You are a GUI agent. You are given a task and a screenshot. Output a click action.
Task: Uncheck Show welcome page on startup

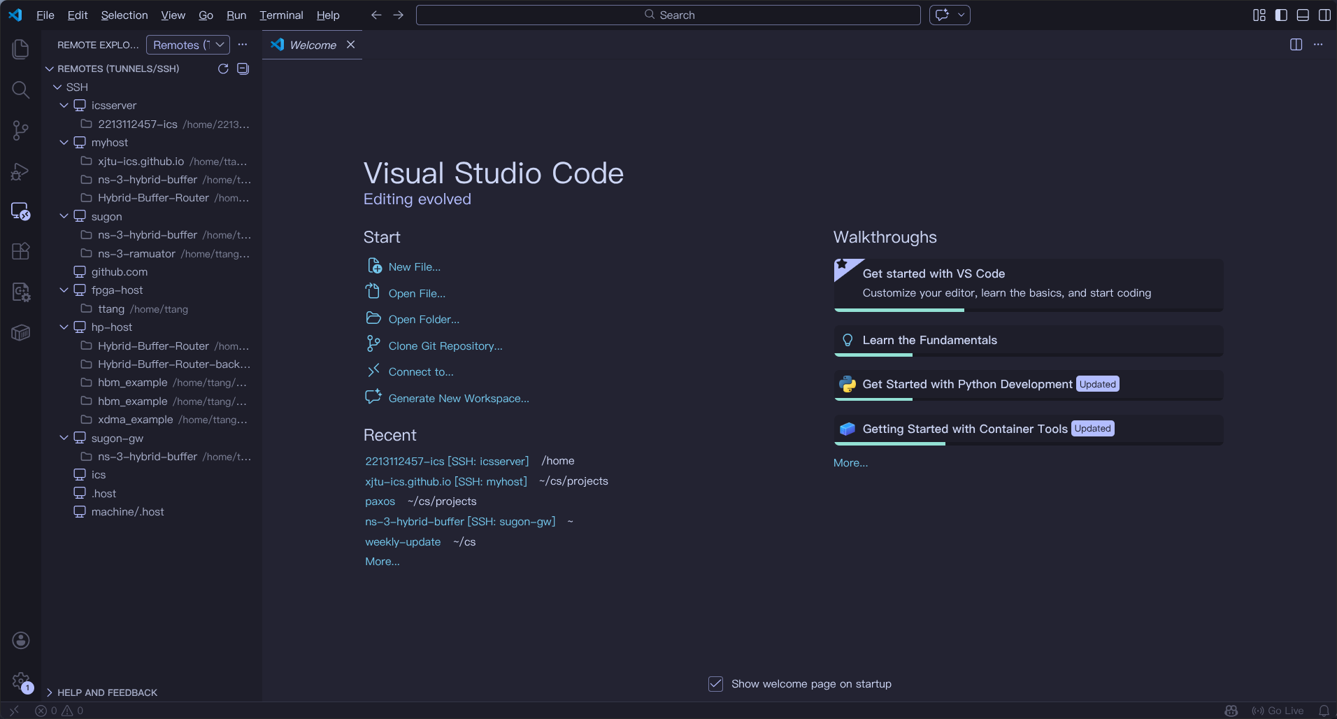[715, 684]
